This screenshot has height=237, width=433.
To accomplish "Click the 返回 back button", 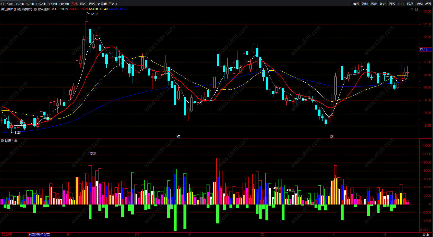I will click(x=428, y=4).
